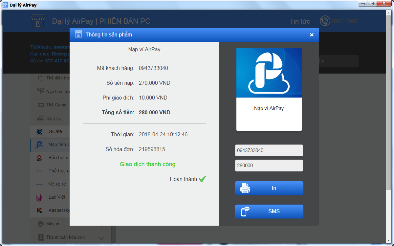Select Dịch vụ hand icon
394x246 pixels.
tap(41, 118)
